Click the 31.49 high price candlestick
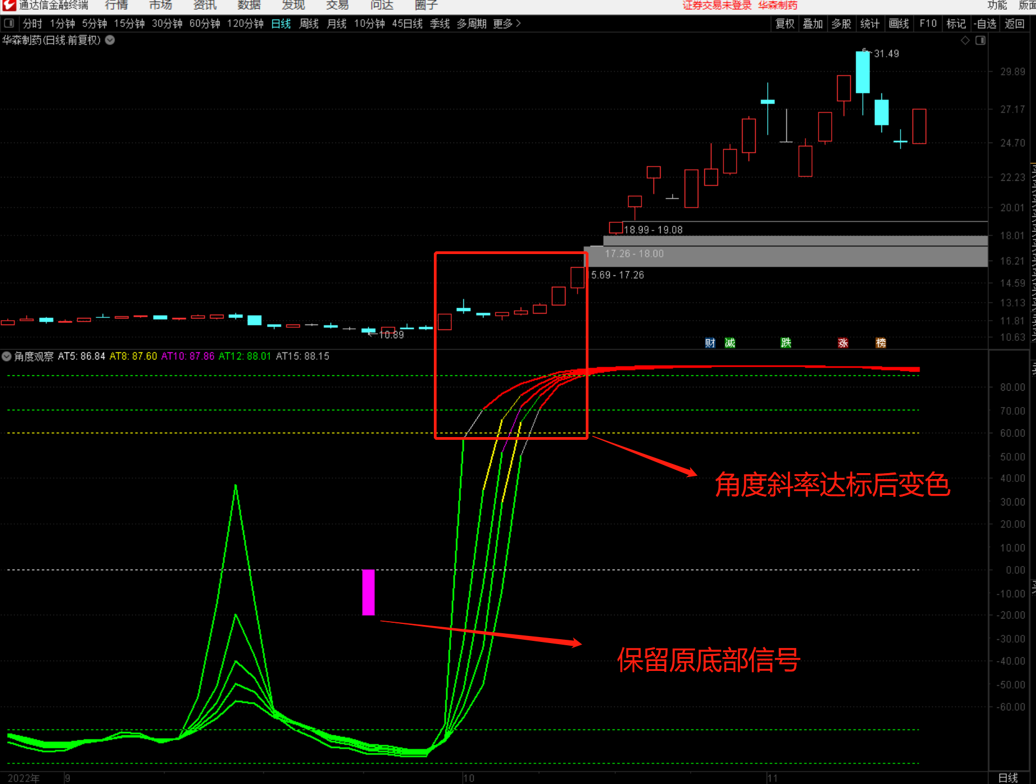The height and width of the screenshot is (784, 1036). click(x=862, y=73)
